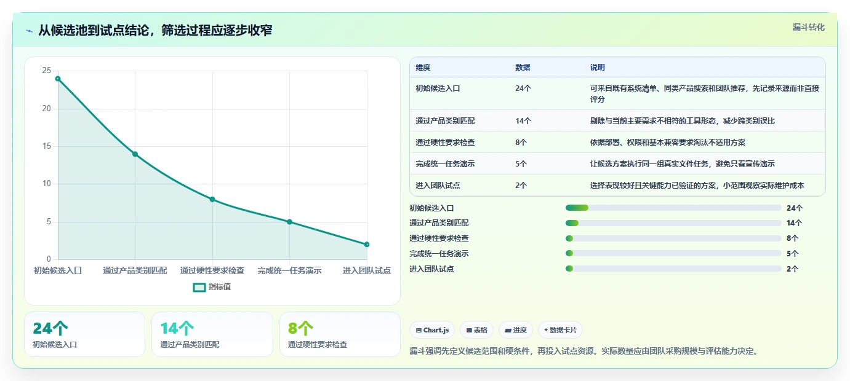Click the chart data point at value 2
The height and width of the screenshot is (381, 850).
point(367,245)
